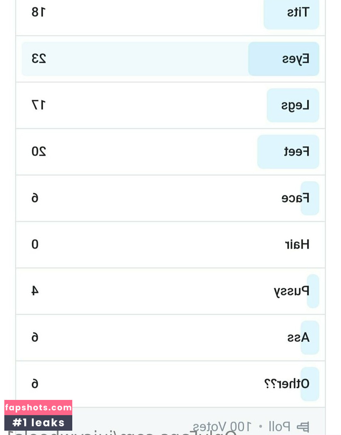Open the partially visible OnlyFans link
The image size is (341, 435).
(122, 433)
